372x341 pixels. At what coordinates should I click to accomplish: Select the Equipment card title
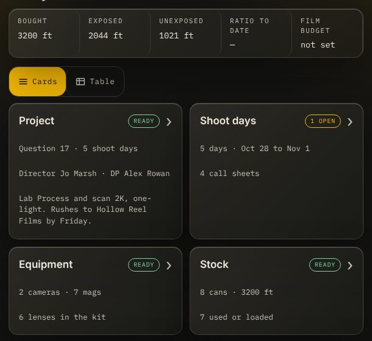(x=46, y=264)
